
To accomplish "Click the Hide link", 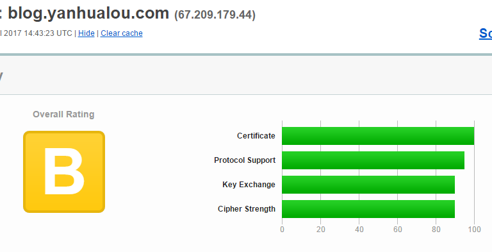I will click(x=86, y=33).
